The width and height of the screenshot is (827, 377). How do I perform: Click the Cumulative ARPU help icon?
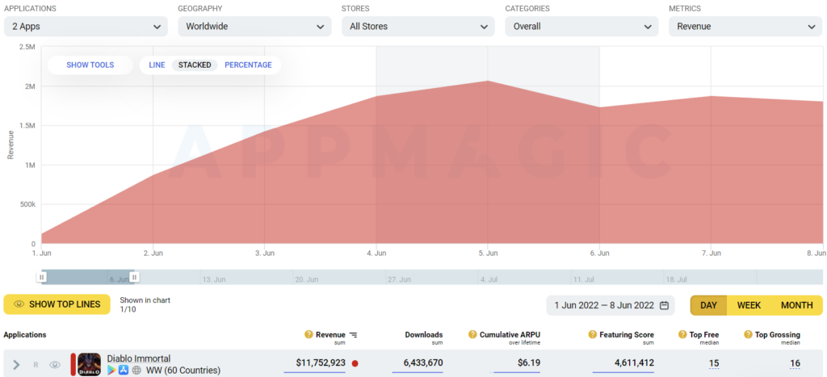tap(472, 335)
